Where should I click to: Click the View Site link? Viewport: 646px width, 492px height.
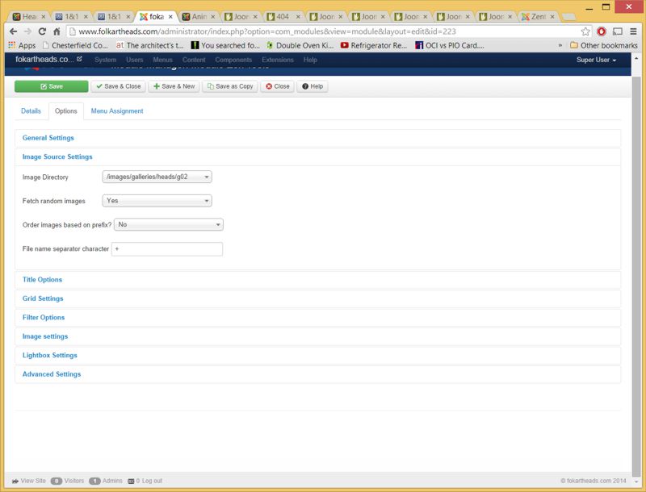[x=29, y=481]
